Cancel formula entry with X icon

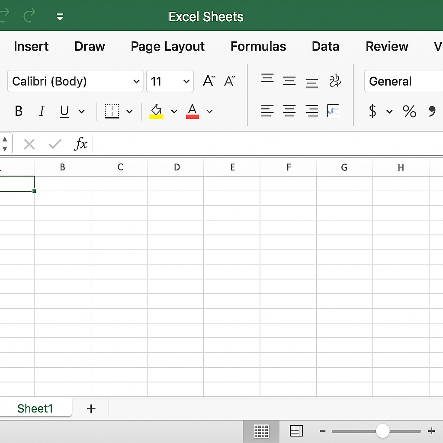click(29, 144)
